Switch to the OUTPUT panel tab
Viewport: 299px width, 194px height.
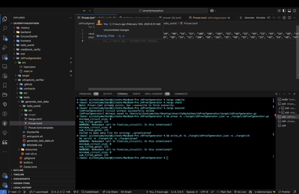tap(108, 94)
